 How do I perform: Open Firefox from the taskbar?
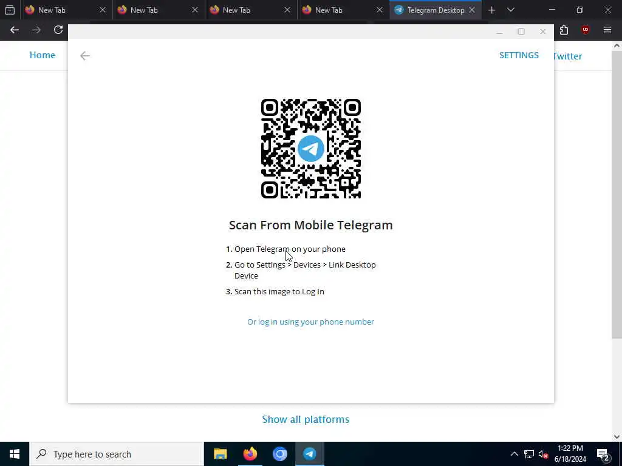250,454
